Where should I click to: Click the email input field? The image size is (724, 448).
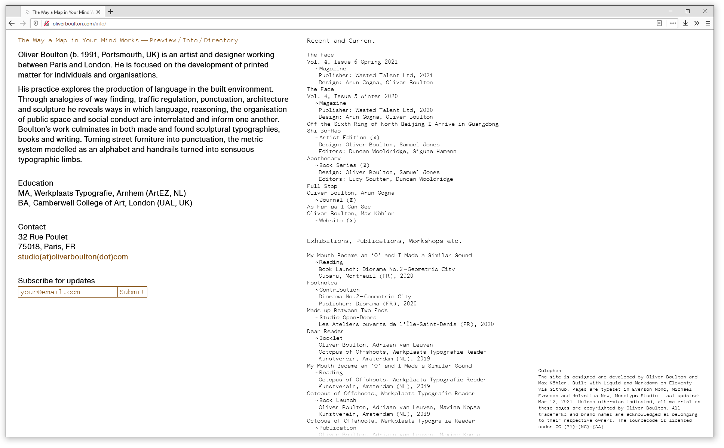pos(67,292)
